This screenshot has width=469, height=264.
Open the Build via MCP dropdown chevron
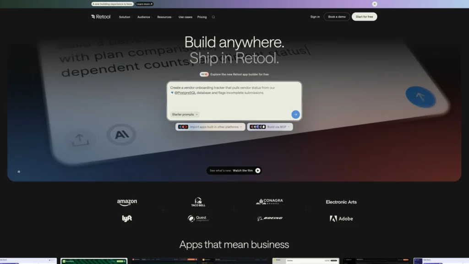[289, 127]
